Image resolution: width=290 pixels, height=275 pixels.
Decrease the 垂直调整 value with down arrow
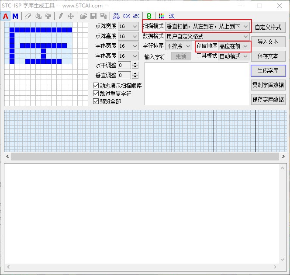click(x=135, y=77)
